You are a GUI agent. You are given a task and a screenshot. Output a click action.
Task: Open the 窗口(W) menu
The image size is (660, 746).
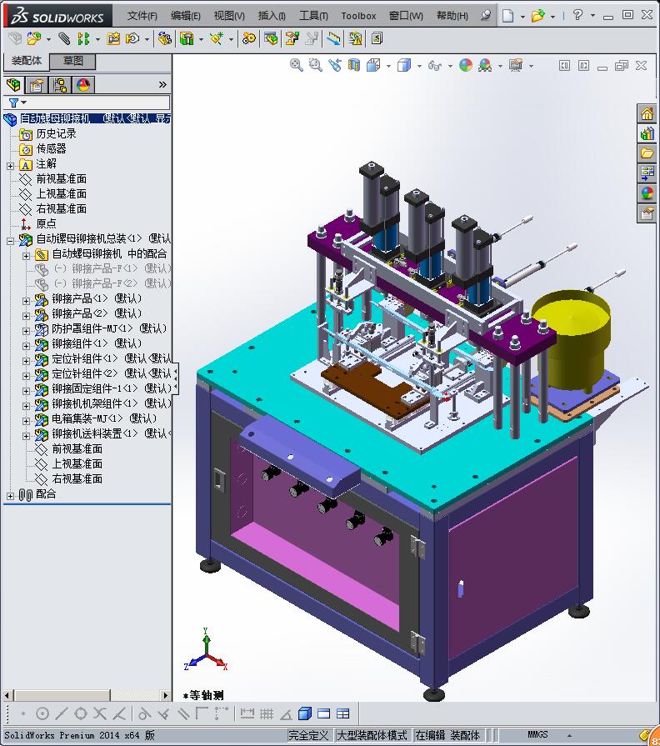pos(406,16)
